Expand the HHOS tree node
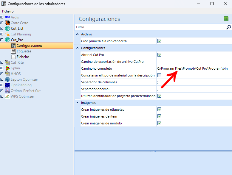The height and width of the screenshot is (175, 232). [x=1, y=74]
